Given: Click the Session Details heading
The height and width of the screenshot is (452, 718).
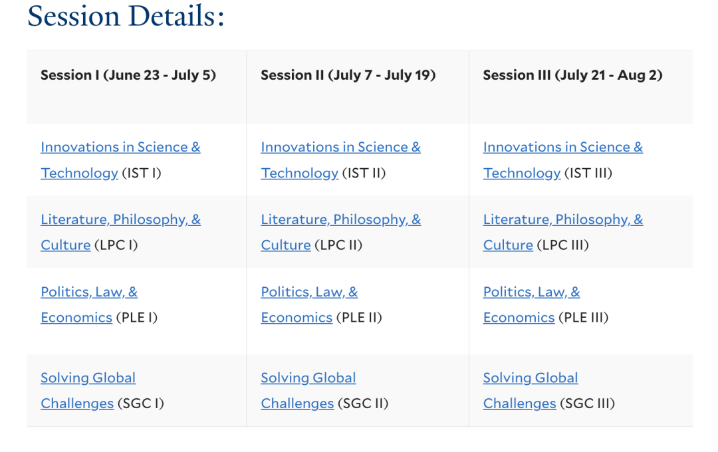Looking at the screenshot, I should point(126,16).
